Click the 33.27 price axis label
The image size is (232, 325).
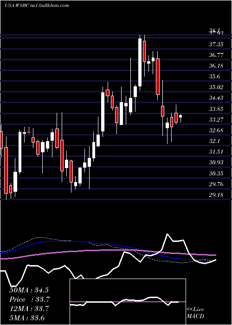pyautogui.click(x=216, y=120)
